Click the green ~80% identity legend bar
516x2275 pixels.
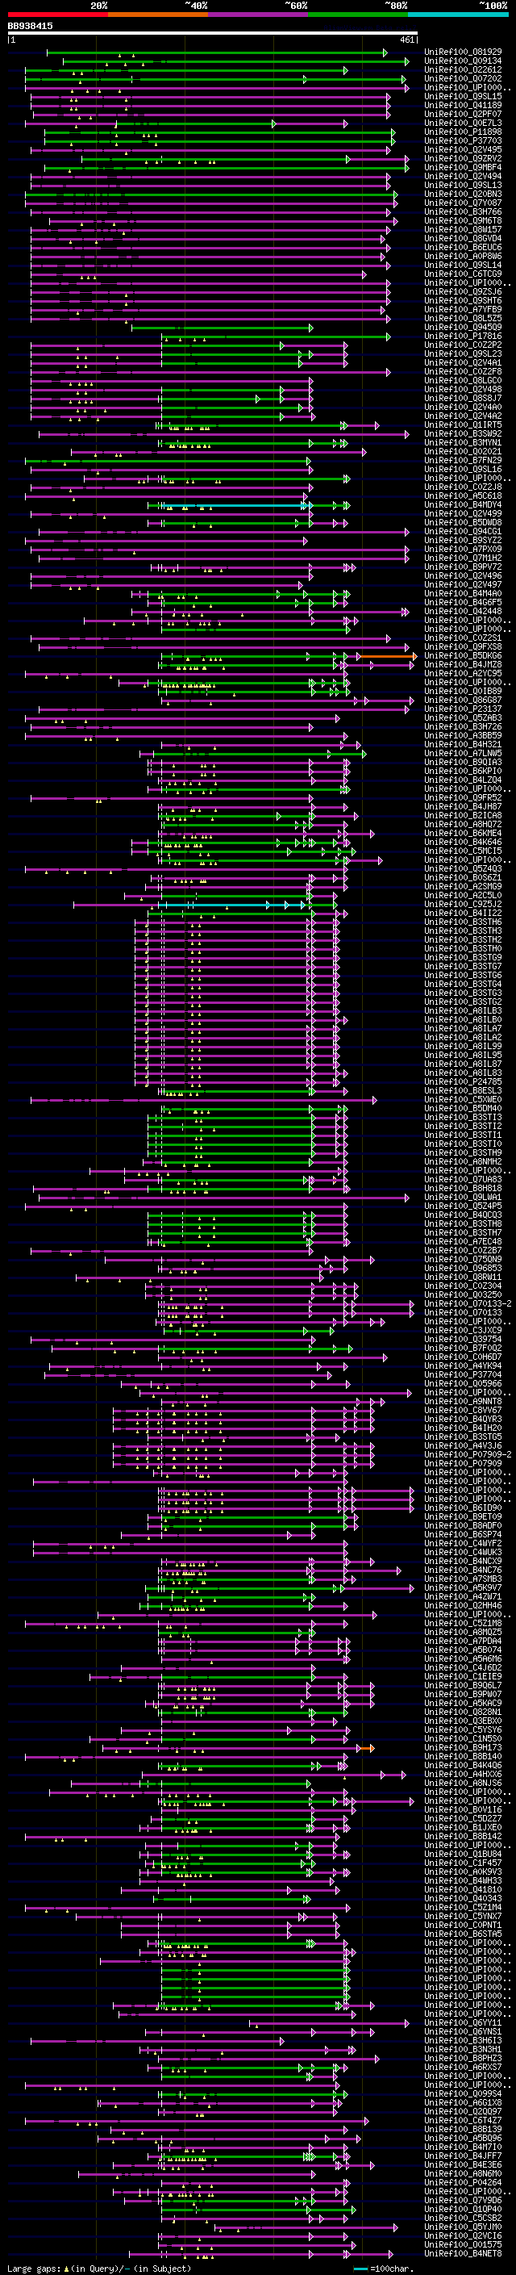click(358, 15)
